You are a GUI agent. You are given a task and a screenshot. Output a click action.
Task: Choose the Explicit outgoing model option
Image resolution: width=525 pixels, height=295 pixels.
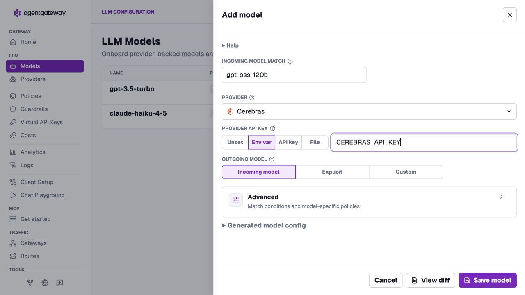pos(332,172)
